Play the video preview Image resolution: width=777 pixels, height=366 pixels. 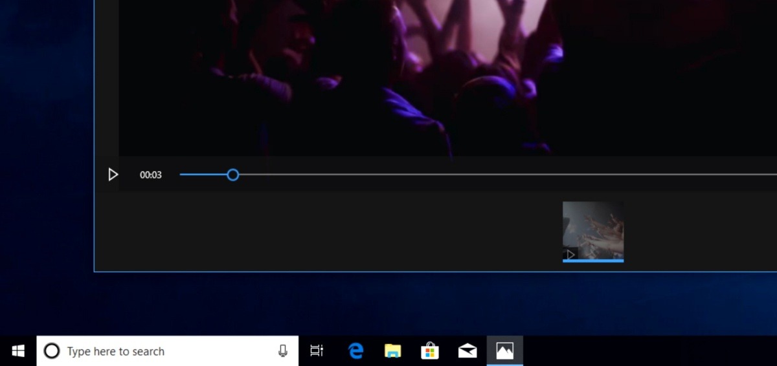[113, 175]
